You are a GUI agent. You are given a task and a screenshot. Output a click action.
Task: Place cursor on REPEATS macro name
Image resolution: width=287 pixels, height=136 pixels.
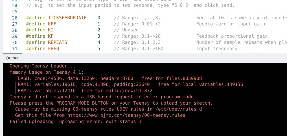(57, 42)
